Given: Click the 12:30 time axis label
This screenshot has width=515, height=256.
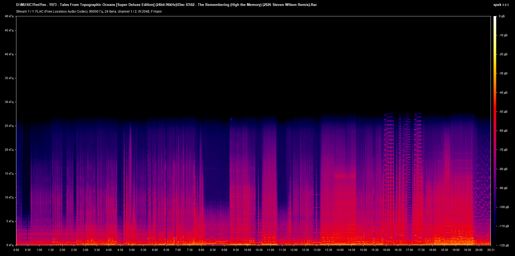Looking at the screenshot, I should coord(305,250).
